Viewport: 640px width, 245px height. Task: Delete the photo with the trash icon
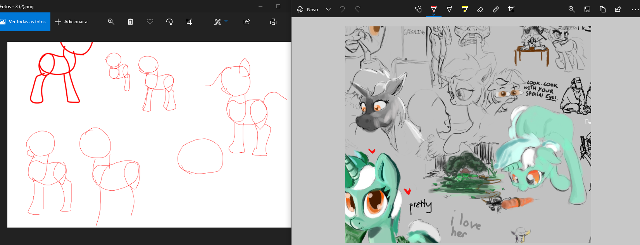pos(130,22)
